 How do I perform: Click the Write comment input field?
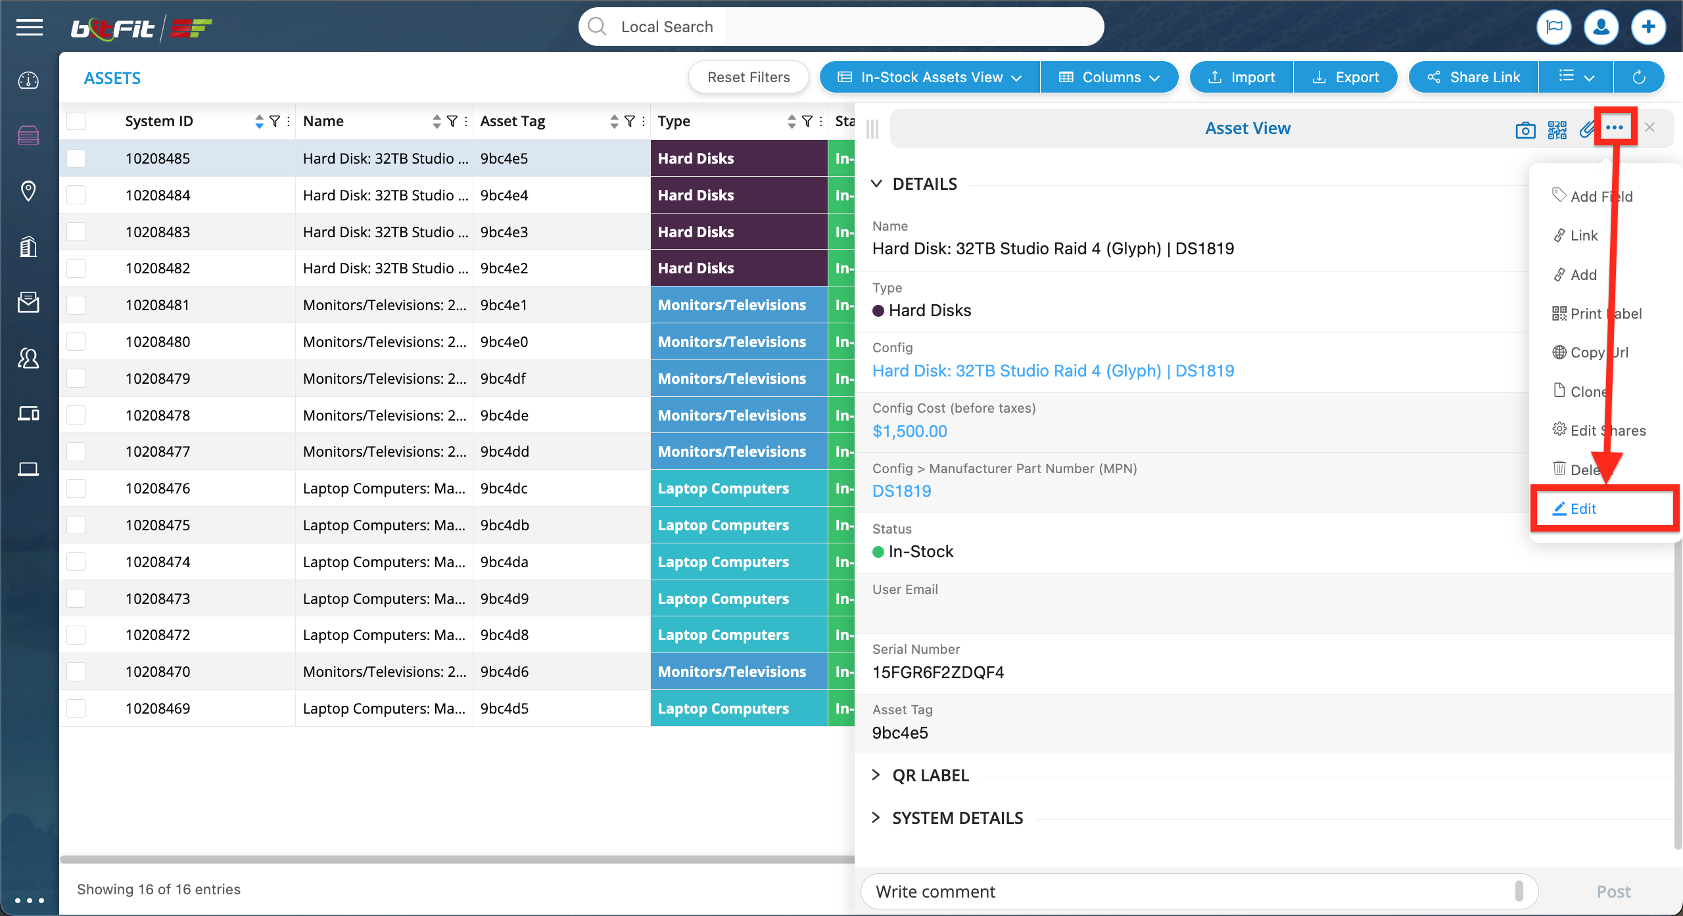click(x=1190, y=892)
